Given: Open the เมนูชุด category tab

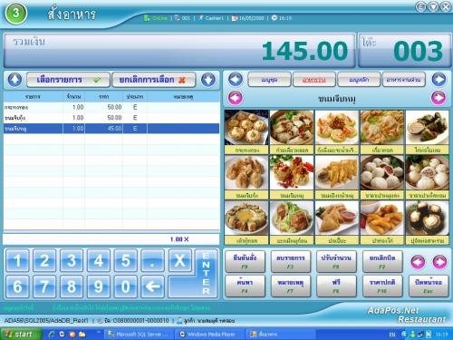Looking at the screenshot, I should tap(269, 80).
